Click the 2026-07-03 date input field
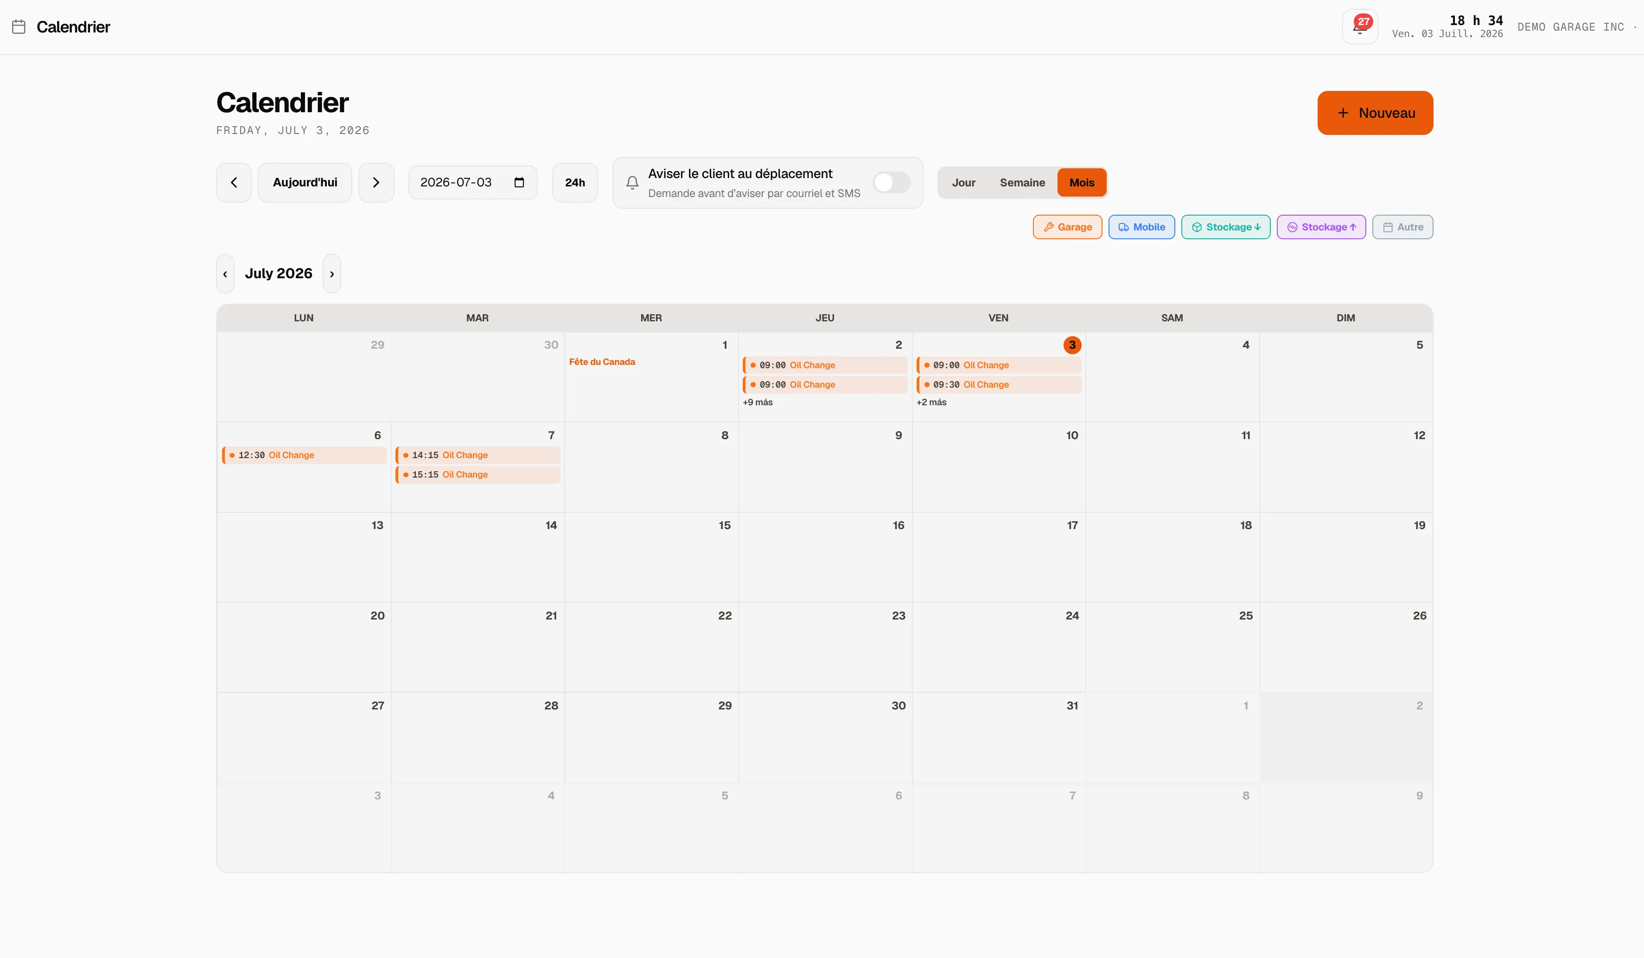Image resolution: width=1644 pixels, height=958 pixels. click(x=472, y=183)
